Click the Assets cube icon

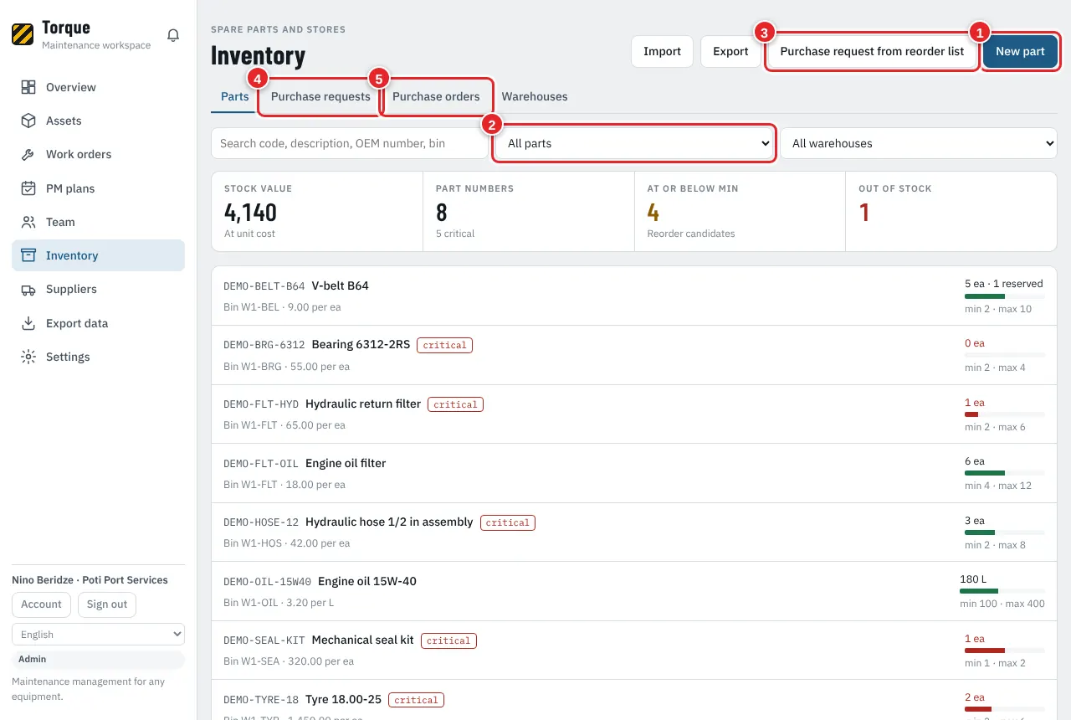pyautogui.click(x=28, y=121)
